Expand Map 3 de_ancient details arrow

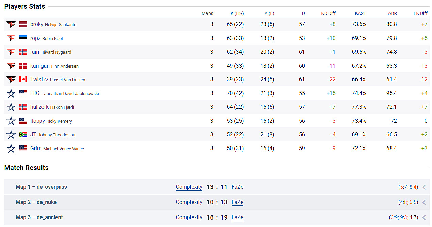tap(424, 217)
